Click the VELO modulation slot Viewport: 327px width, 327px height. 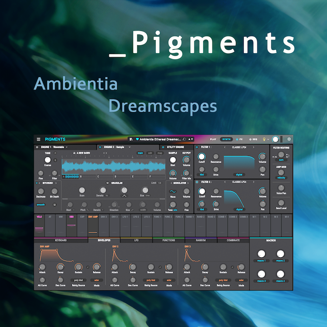[x=39, y=225]
